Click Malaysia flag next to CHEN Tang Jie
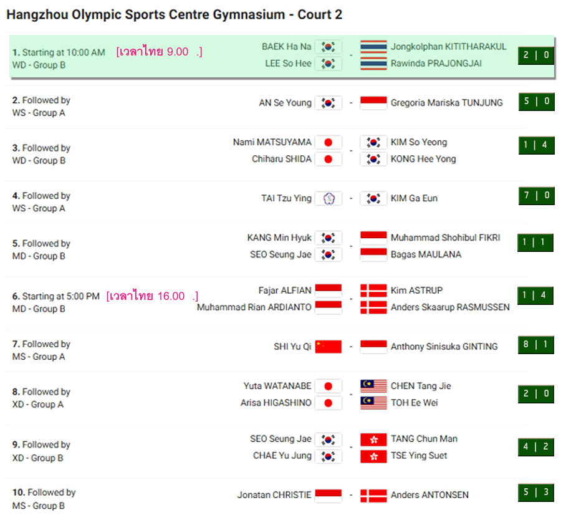 373,386
